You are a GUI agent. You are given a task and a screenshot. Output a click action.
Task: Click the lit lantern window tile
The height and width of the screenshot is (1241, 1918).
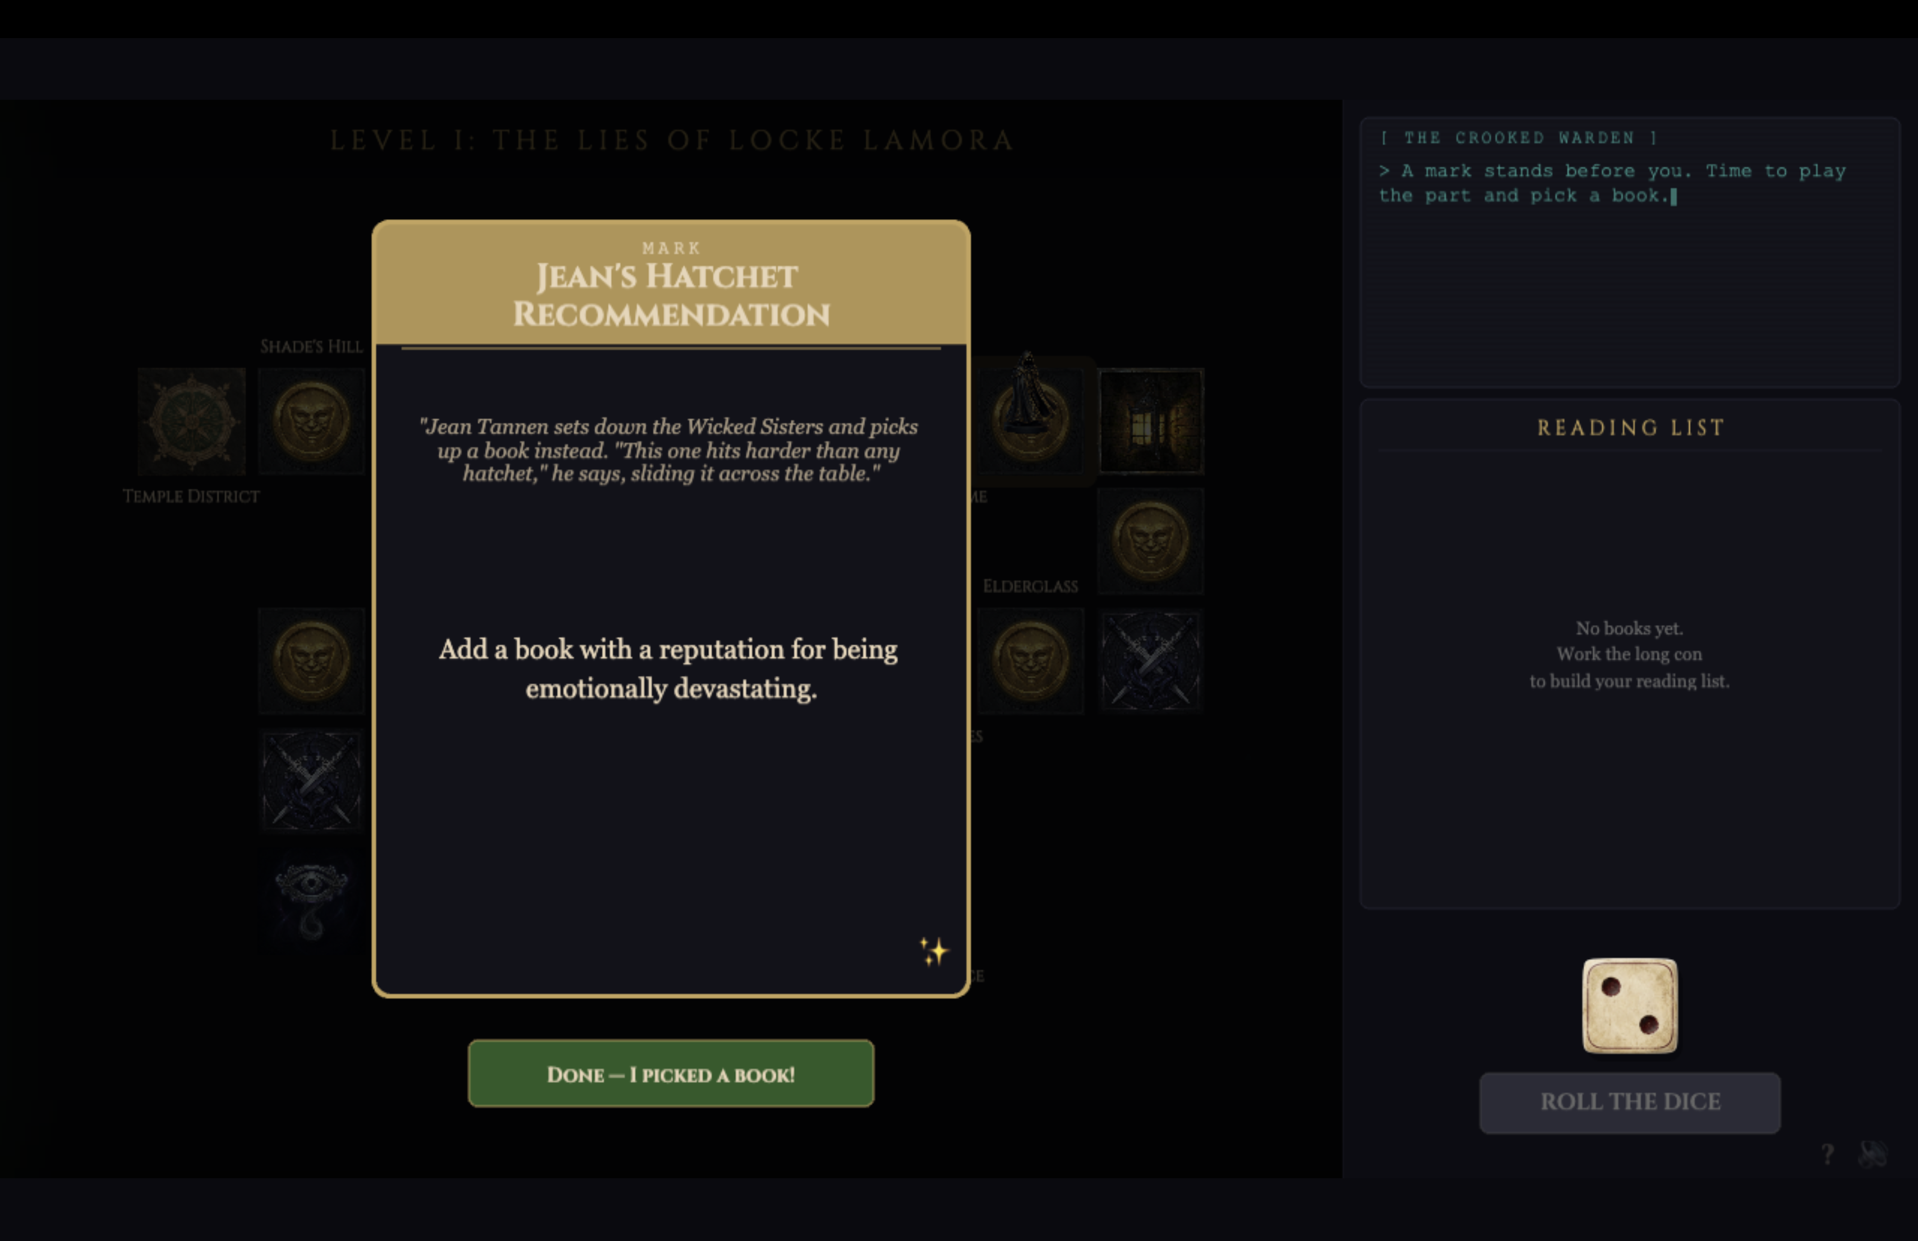(1150, 421)
